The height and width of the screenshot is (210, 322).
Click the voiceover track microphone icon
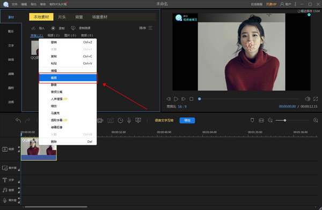(5, 200)
